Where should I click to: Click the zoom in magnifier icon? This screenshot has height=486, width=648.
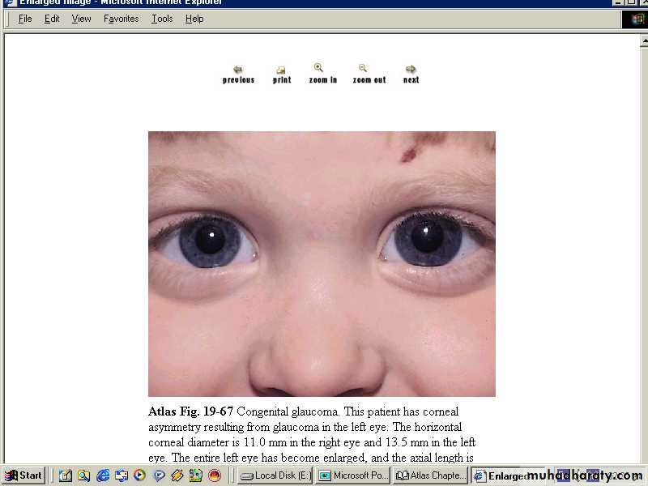click(319, 68)
